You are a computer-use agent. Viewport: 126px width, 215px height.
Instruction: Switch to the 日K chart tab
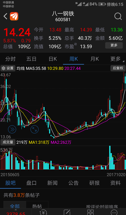click(53, 59)
